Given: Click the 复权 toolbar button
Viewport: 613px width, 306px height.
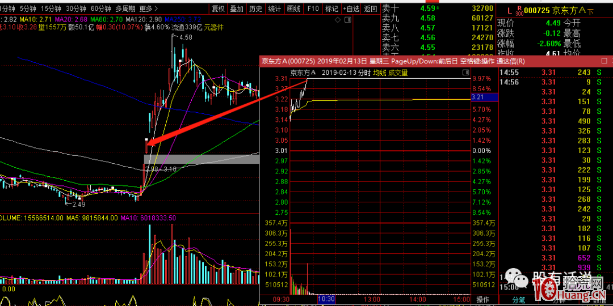Looking at the screenshot, I should click(x=218, y=8).
